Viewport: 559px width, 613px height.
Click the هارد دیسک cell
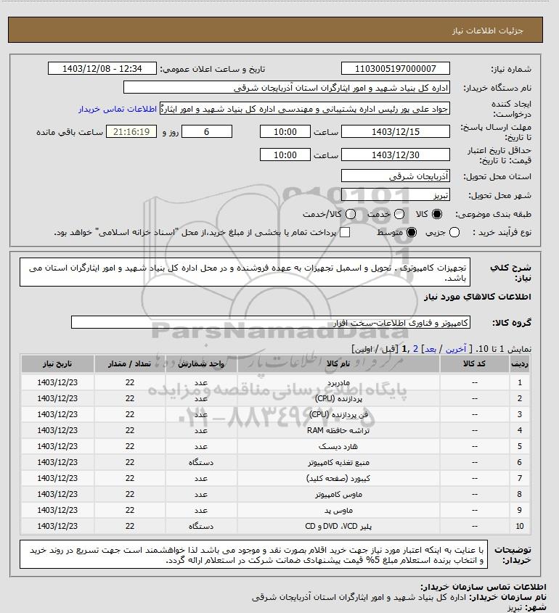pos(338,446)
